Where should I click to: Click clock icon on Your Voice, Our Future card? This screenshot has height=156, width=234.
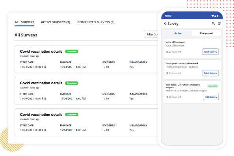pyautogui.click(x=167, y=97)
